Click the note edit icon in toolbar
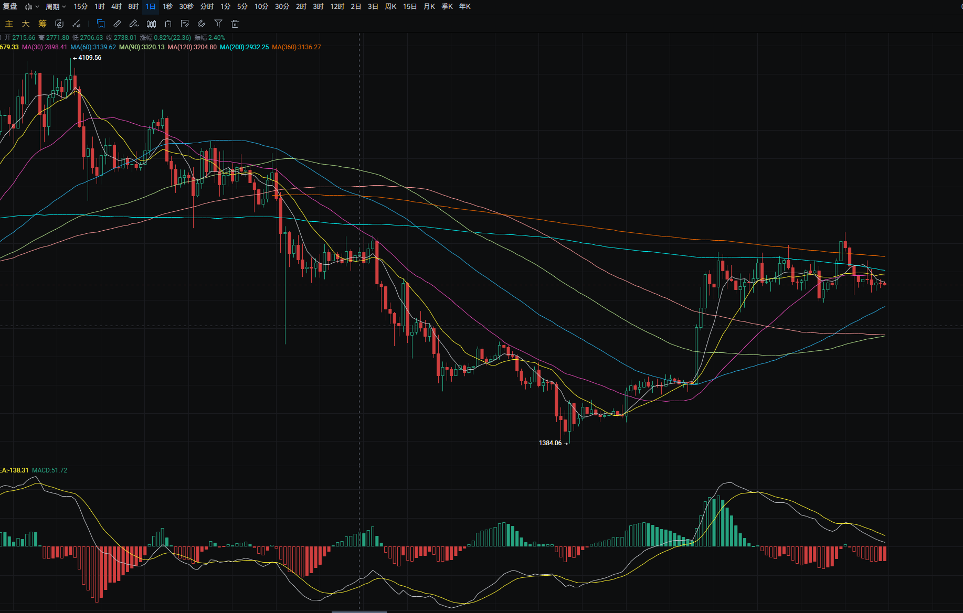Viewport: 963px width, 613px height. (185, 24)
